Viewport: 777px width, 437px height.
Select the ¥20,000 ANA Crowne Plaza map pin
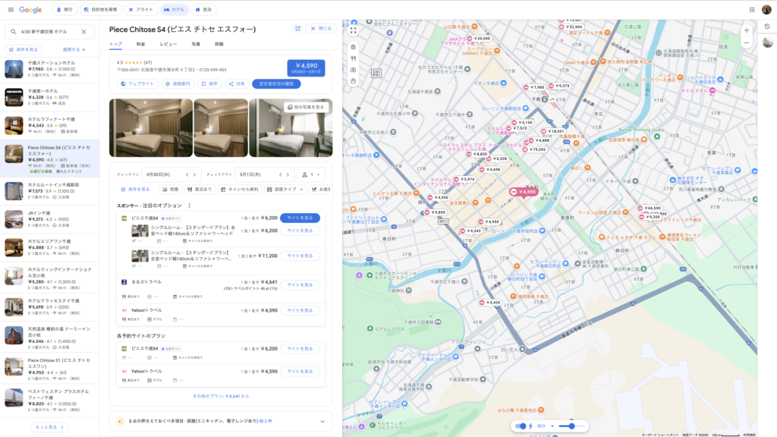click(478, 39)
